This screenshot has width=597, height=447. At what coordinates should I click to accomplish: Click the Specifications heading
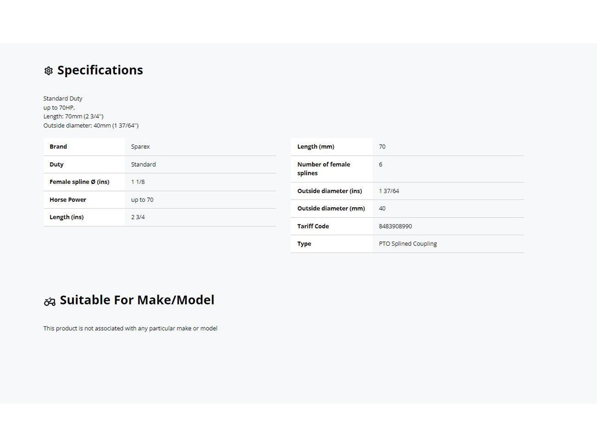[x=100, y=70]
